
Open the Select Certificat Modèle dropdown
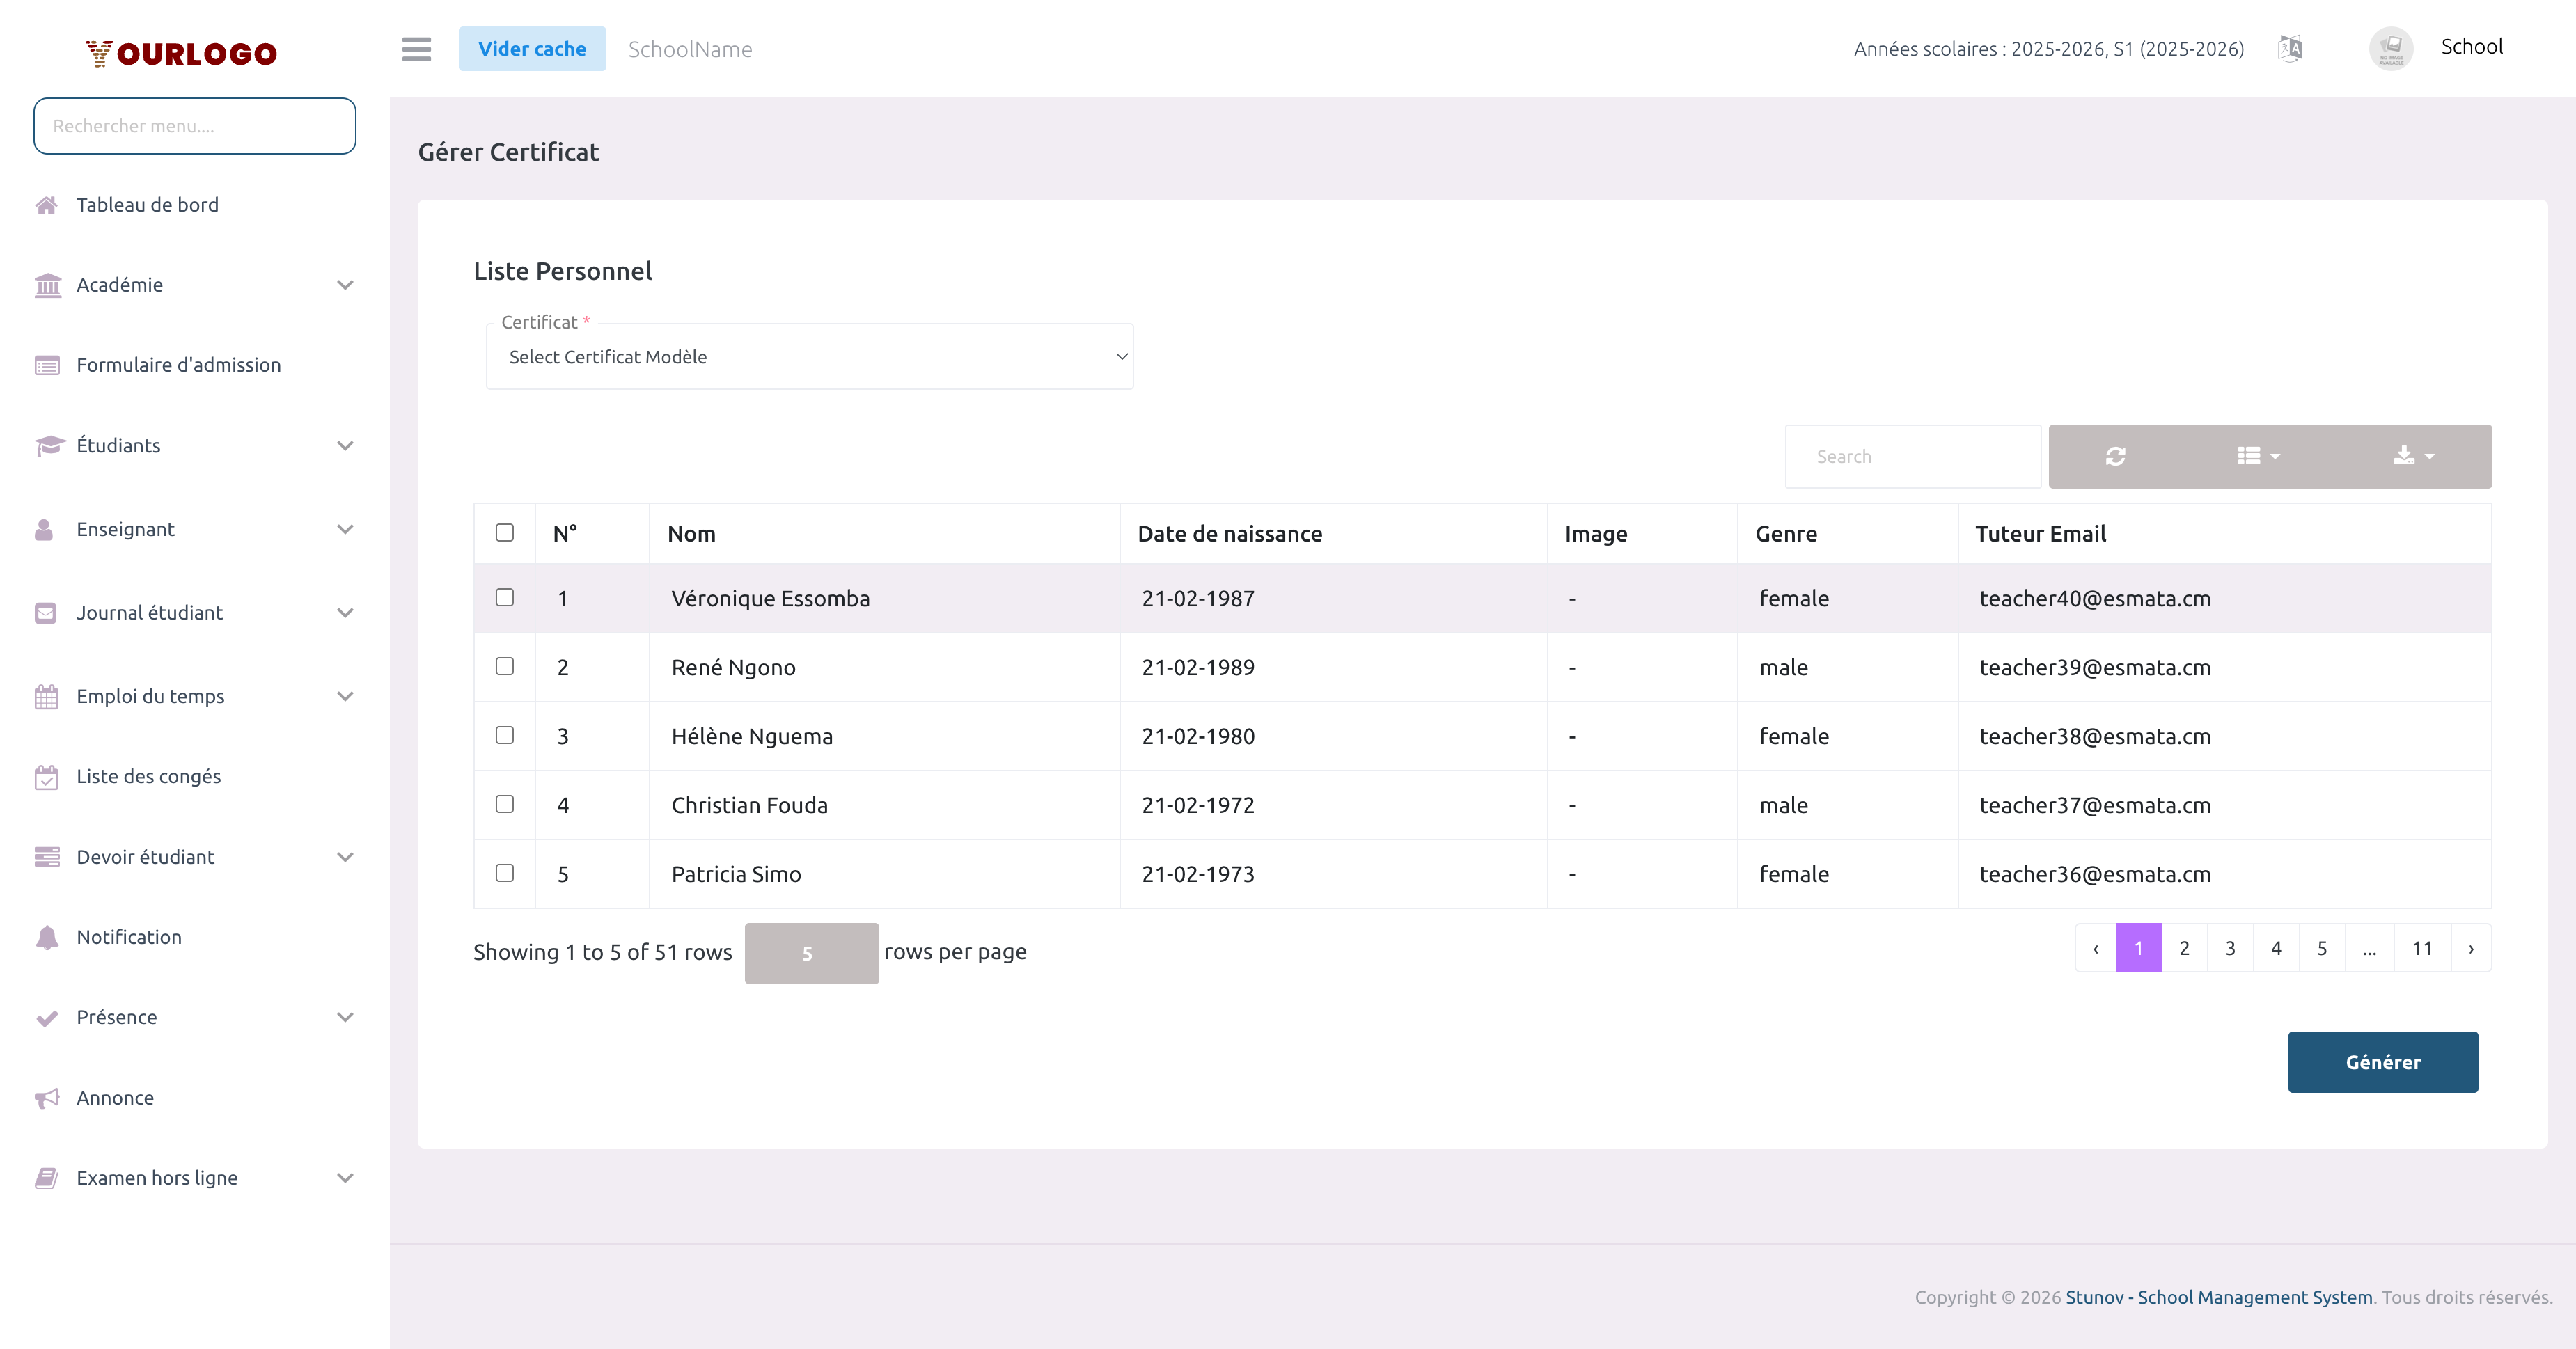tap(809, 357)
